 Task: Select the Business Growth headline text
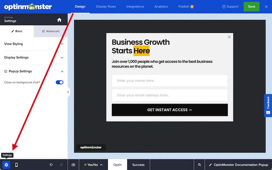(x=141, y=46)
